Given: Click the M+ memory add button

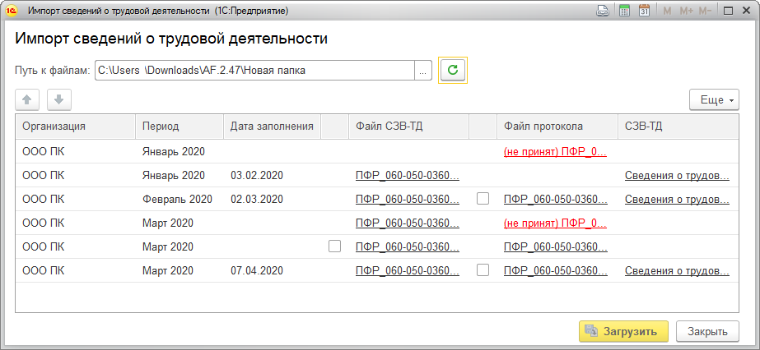Looking at the screenshot, I should [686, 11].
